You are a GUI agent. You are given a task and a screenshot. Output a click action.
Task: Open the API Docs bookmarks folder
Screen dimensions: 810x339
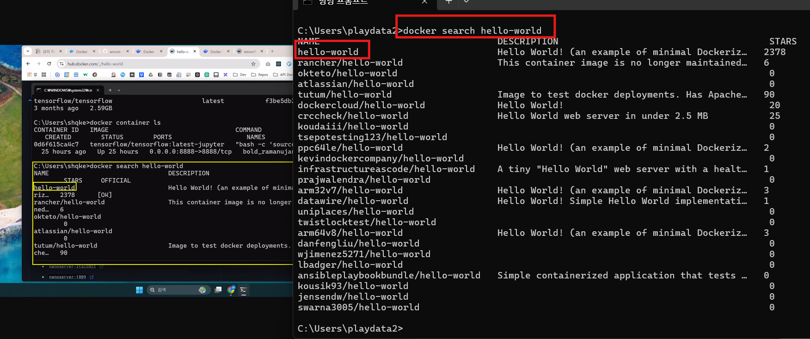click(283, 74)
